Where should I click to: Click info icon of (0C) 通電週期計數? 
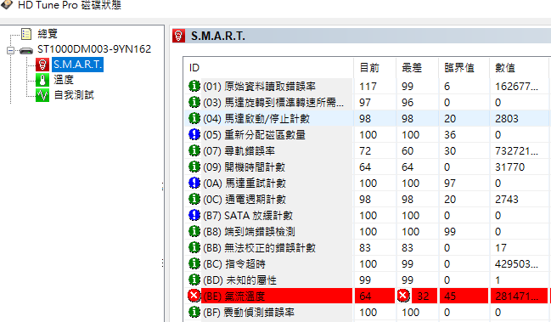194,199
